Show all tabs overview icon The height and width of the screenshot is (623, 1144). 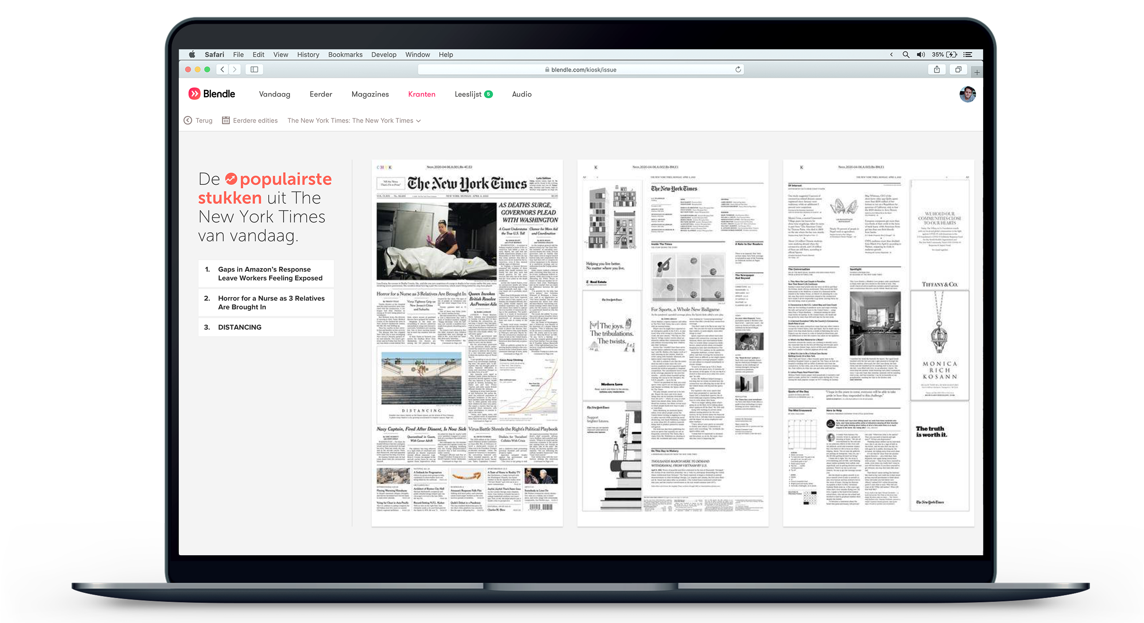click(x=958, y=69)
